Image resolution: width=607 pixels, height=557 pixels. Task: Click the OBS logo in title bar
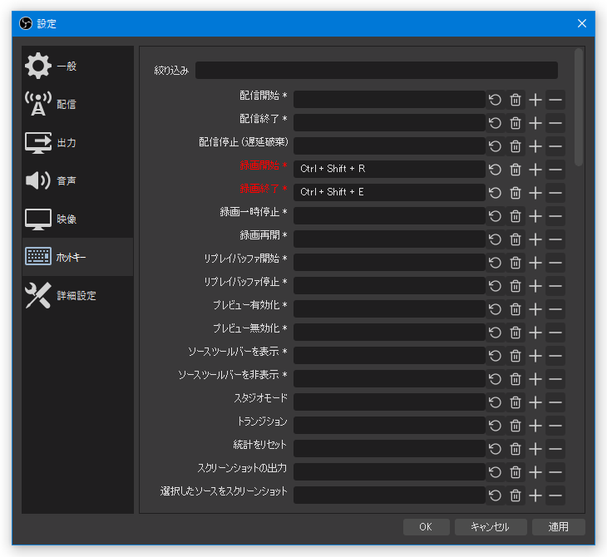[x=26, y=23]
